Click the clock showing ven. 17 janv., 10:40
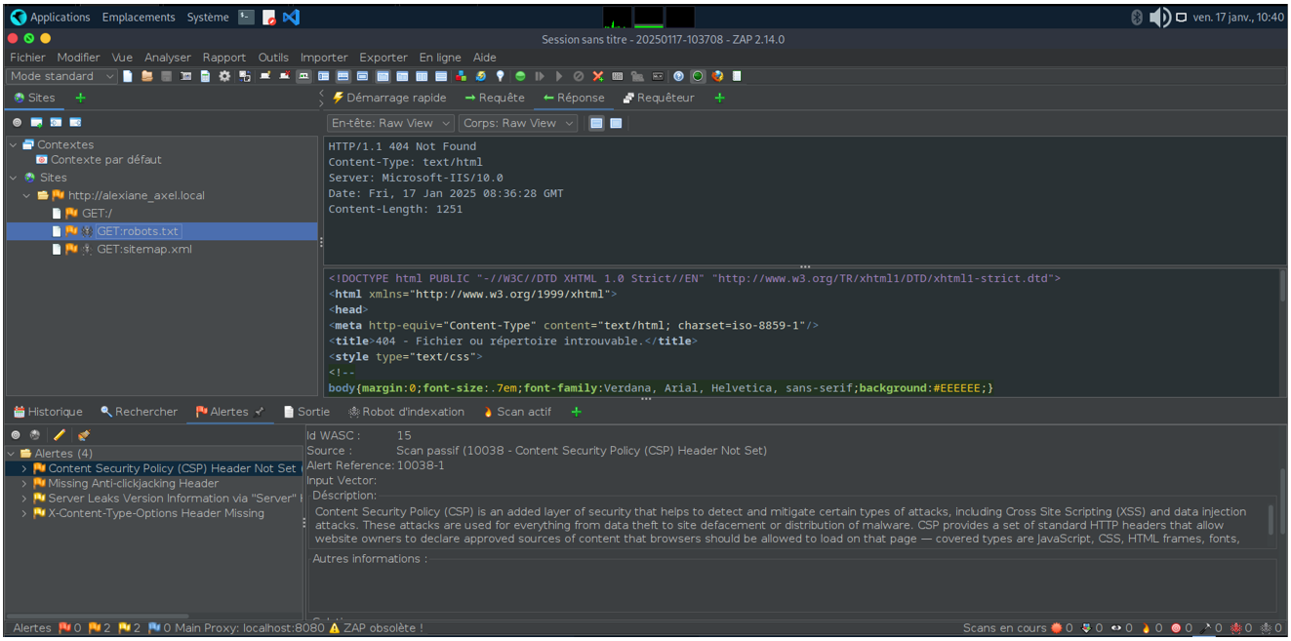This screenshot has width=1291, height=641. click(x=1238, y=17)
